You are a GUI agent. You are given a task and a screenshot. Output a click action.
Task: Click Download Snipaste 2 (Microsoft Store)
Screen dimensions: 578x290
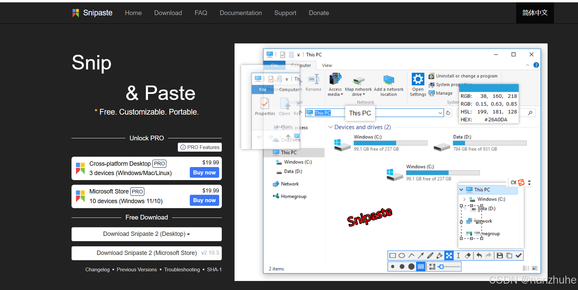pos(147,253)
